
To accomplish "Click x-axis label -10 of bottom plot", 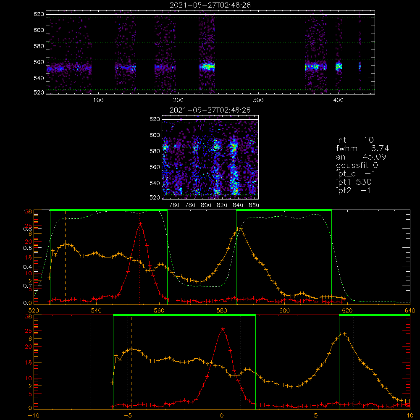I will [x=34, y=416].
